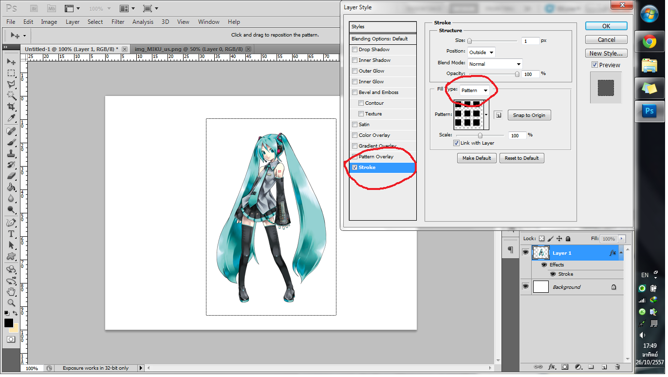
Task: Select the Custom Shape tool
Action: pyautogui.click(x=11, y=256)
